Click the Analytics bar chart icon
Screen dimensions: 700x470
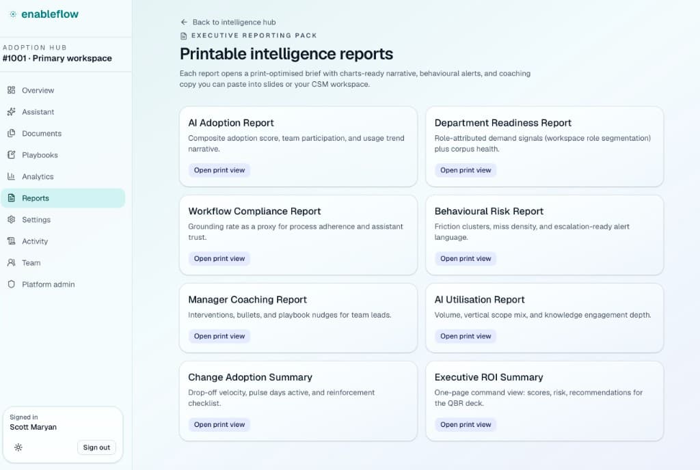(11, 176)
